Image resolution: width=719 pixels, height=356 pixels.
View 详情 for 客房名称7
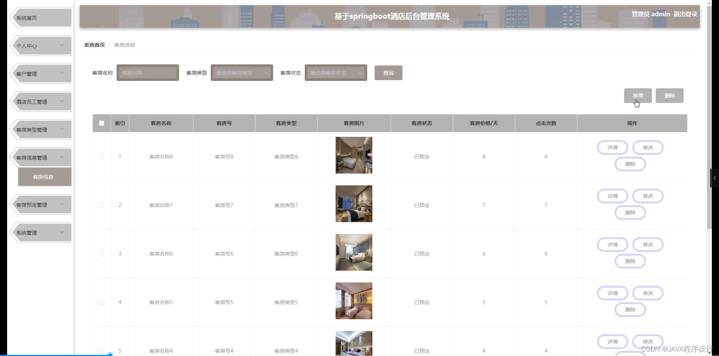613,196
